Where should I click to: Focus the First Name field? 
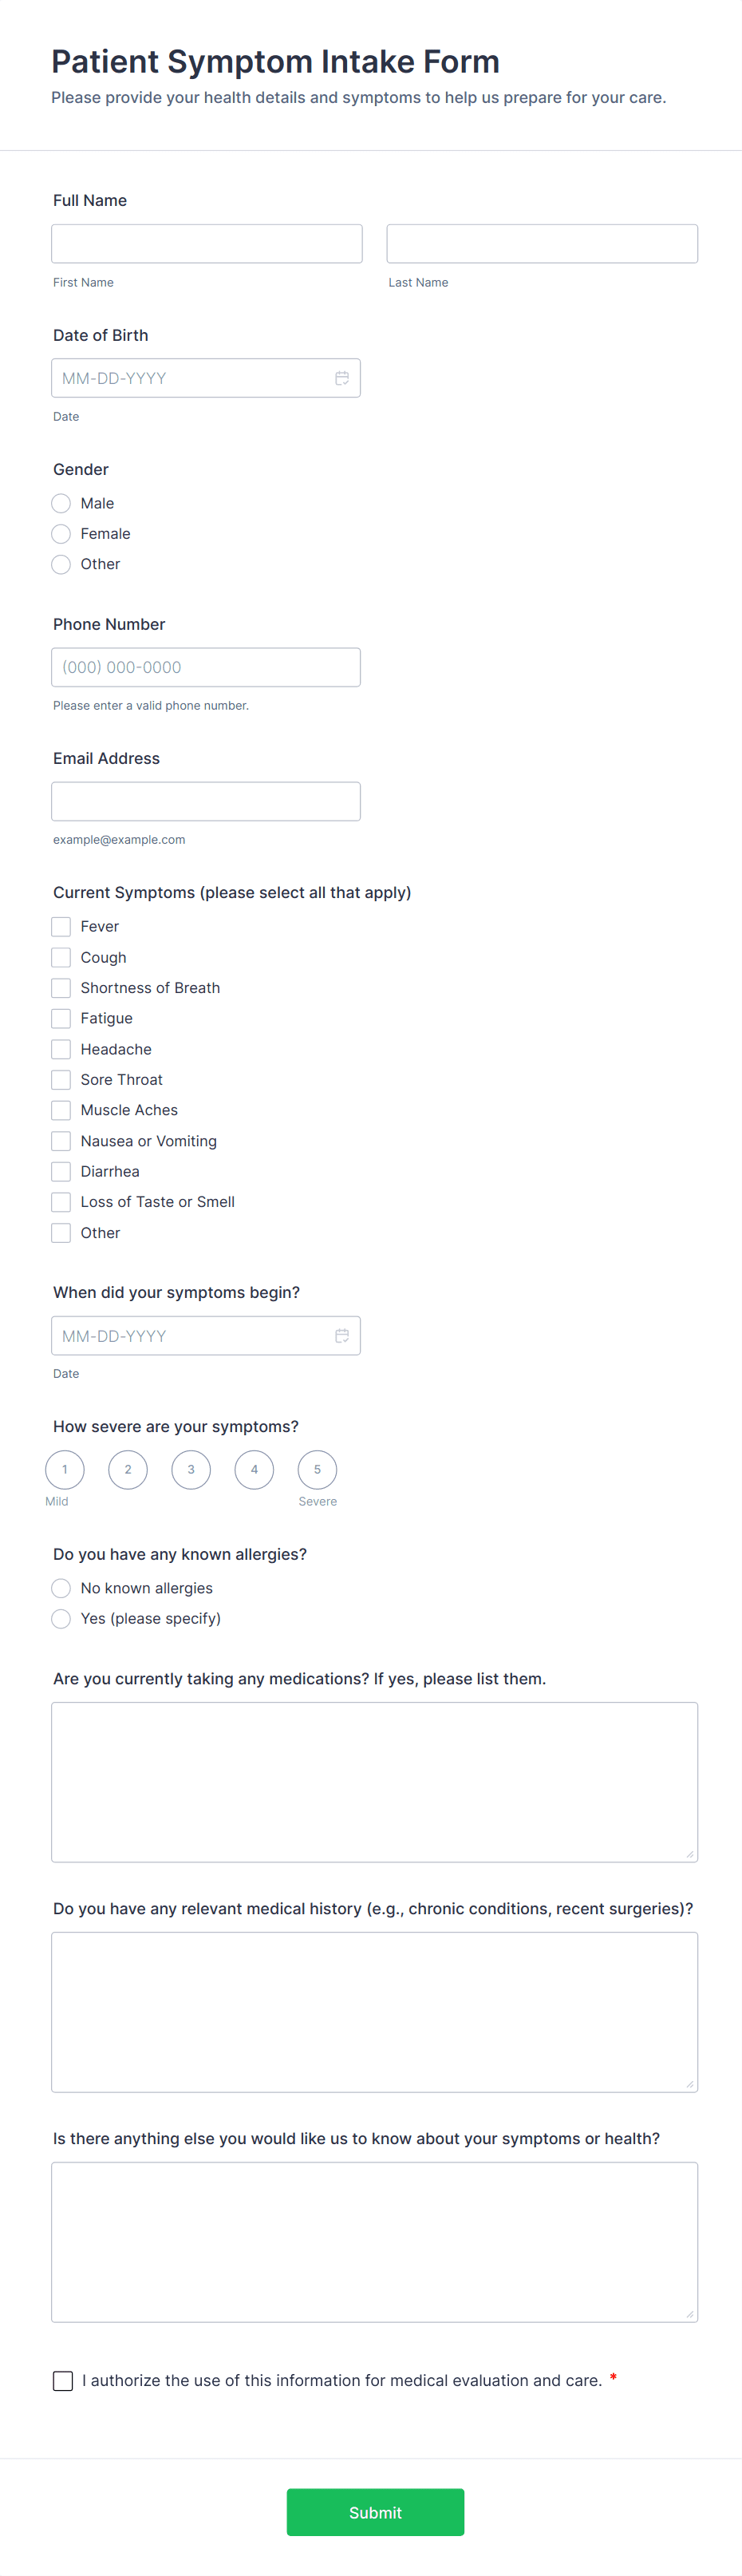pos(207,244)
